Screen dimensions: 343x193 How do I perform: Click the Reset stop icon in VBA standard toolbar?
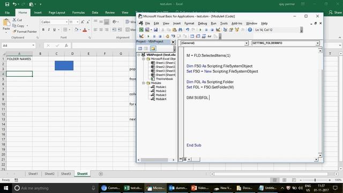coord(212,30)
